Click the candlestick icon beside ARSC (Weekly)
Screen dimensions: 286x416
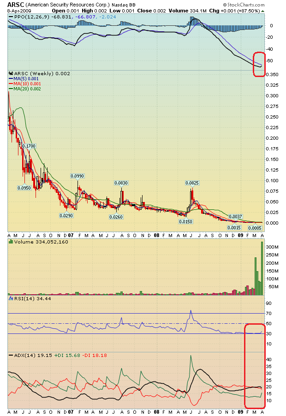[x=11, y=73]
